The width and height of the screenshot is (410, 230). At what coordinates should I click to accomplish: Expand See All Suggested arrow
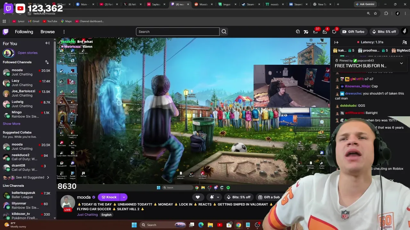click(x=48, y=177)
